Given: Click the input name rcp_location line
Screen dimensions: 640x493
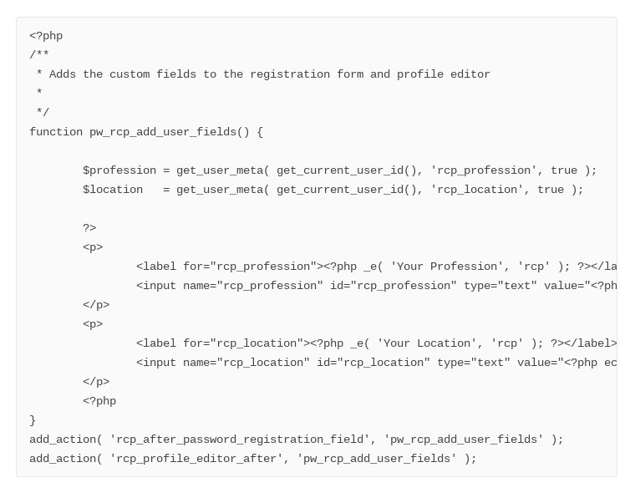Looking at the screenshot, I should click(376, 363).
